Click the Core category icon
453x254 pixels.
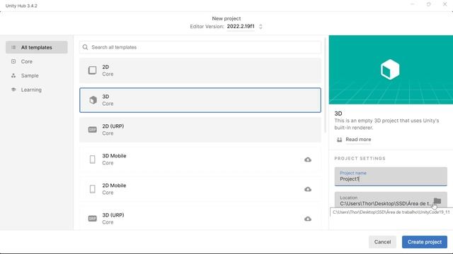[x=13, y=61]
